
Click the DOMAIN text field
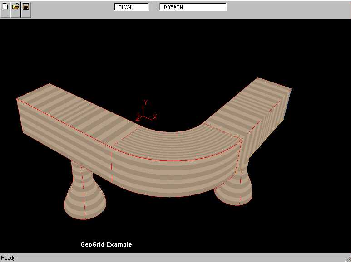coord(193,7)
